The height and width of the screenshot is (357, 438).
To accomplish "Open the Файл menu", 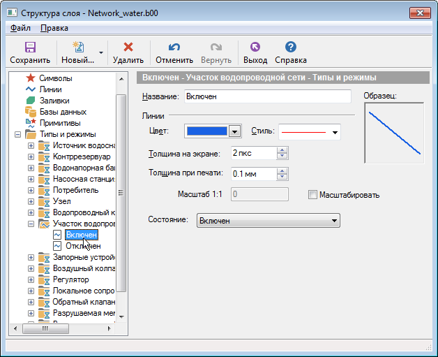I will point(20,28).
